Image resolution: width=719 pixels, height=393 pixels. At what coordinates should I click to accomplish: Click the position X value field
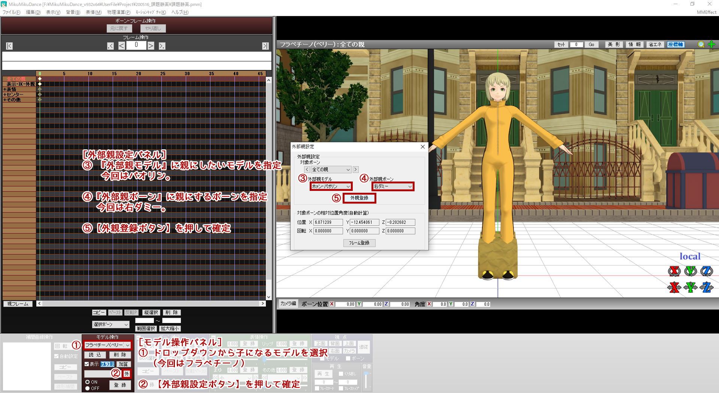(x=328, y=222)
